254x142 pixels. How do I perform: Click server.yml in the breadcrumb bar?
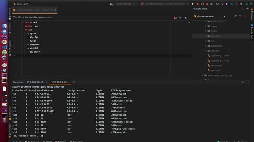(22, 4)
